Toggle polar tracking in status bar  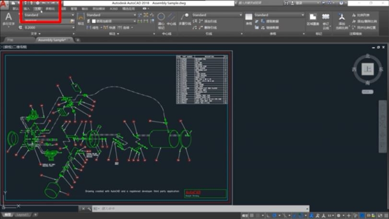274,216
